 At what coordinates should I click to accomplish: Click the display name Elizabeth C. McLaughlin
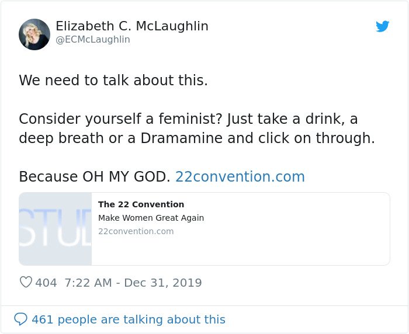click(x=132, y=26)
